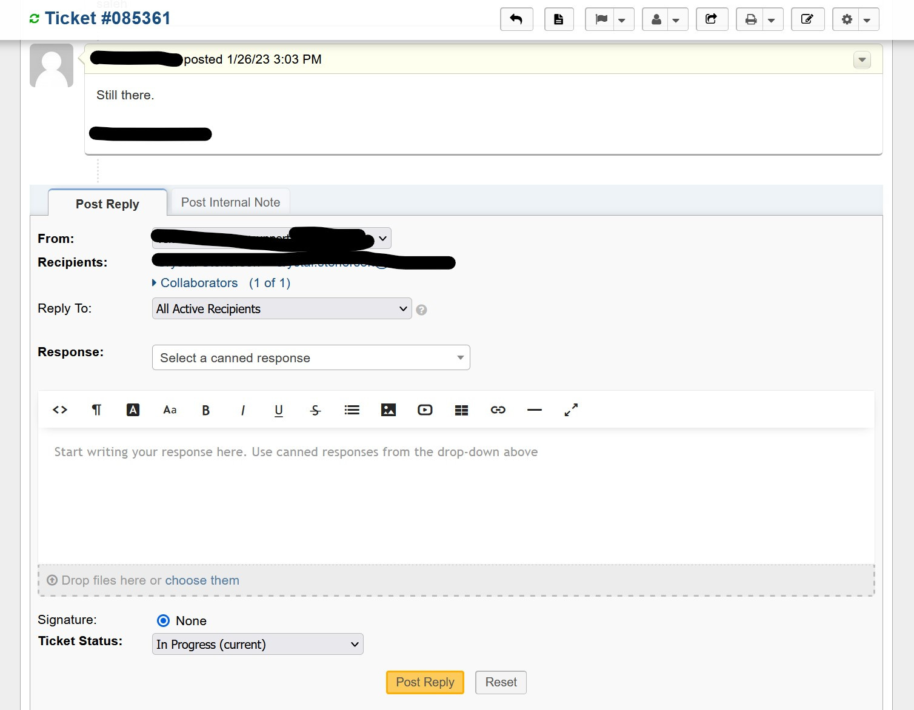The image size is (914, 710).
Task: Open the print ticket icon
Action: point(751,19)
